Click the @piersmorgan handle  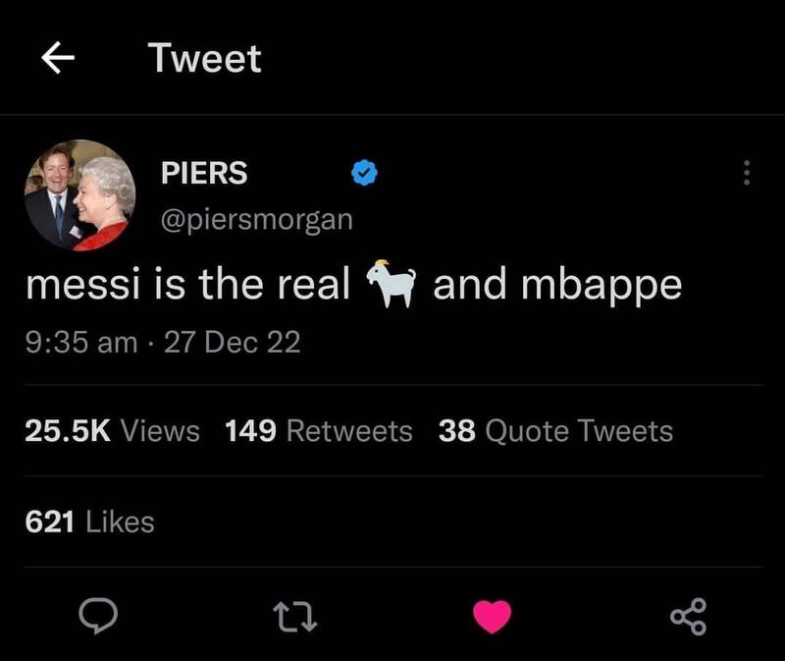pyautogui.click(x=256, y=219)
